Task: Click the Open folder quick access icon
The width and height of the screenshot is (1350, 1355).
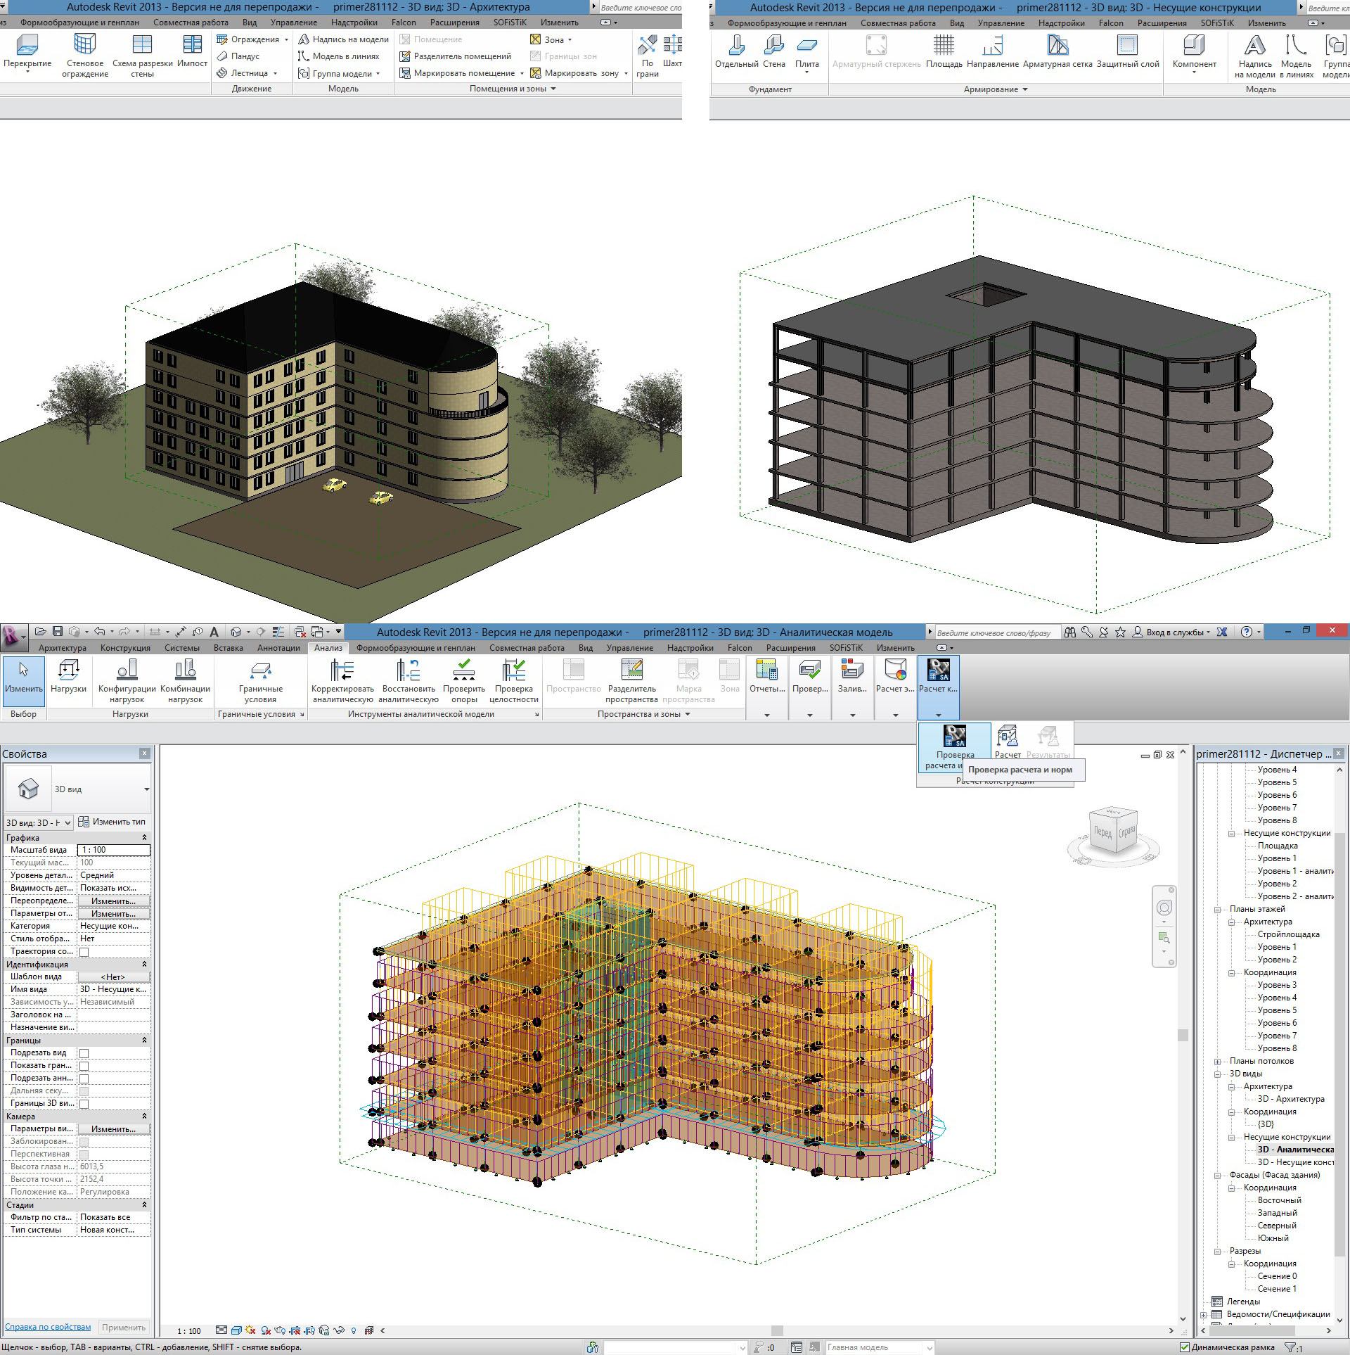Action: 41,631
